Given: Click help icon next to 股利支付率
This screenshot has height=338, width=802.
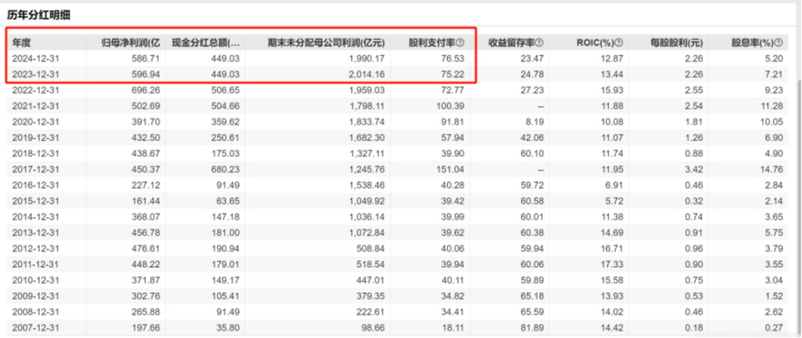Looking at the screenshot, I should click(460, 43).
